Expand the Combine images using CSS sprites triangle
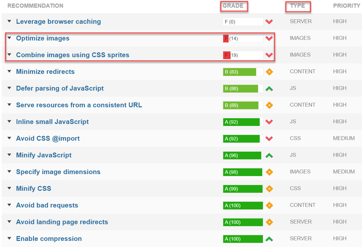The image size is (362, 247). 9,55
